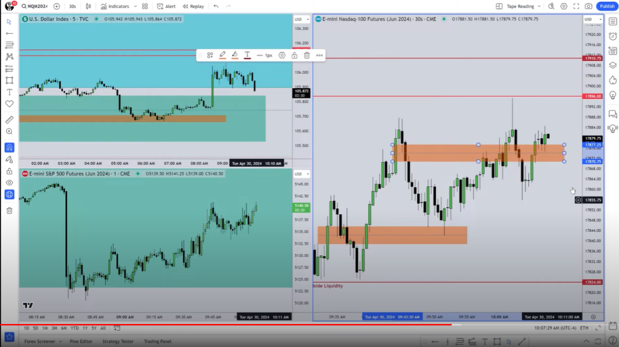
Task: Toggle drawing sync globe icon
Action: 10,195
